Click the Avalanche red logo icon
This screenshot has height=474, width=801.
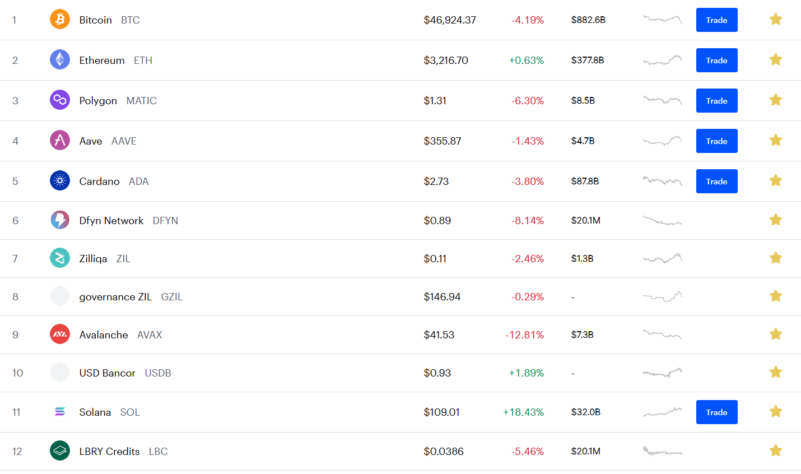tap(60, 334)
